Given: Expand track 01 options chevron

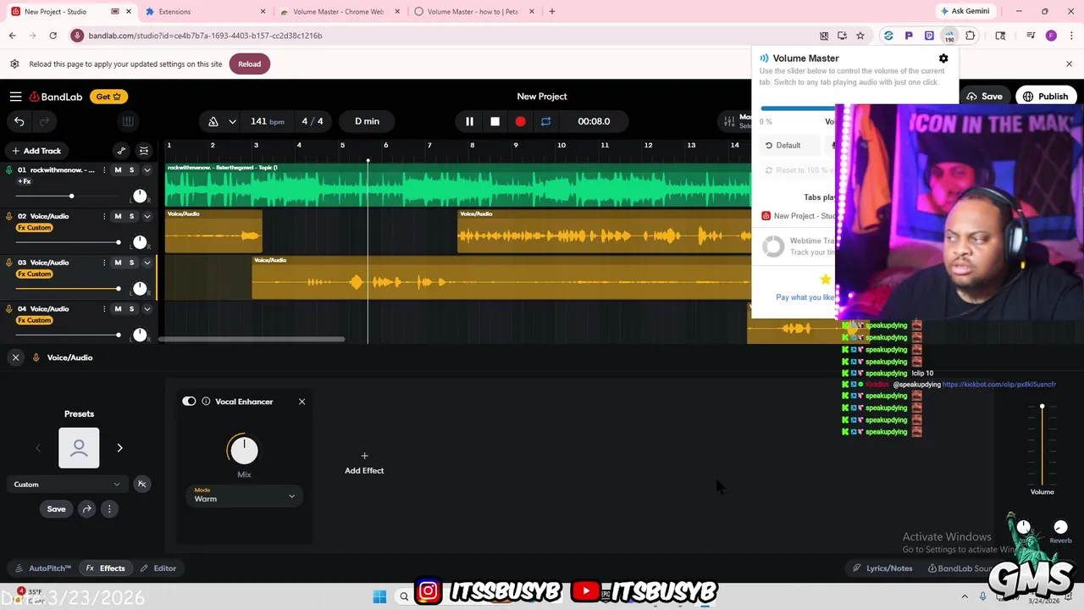Looking at the screenshot, I should click(x=147, y=170).
